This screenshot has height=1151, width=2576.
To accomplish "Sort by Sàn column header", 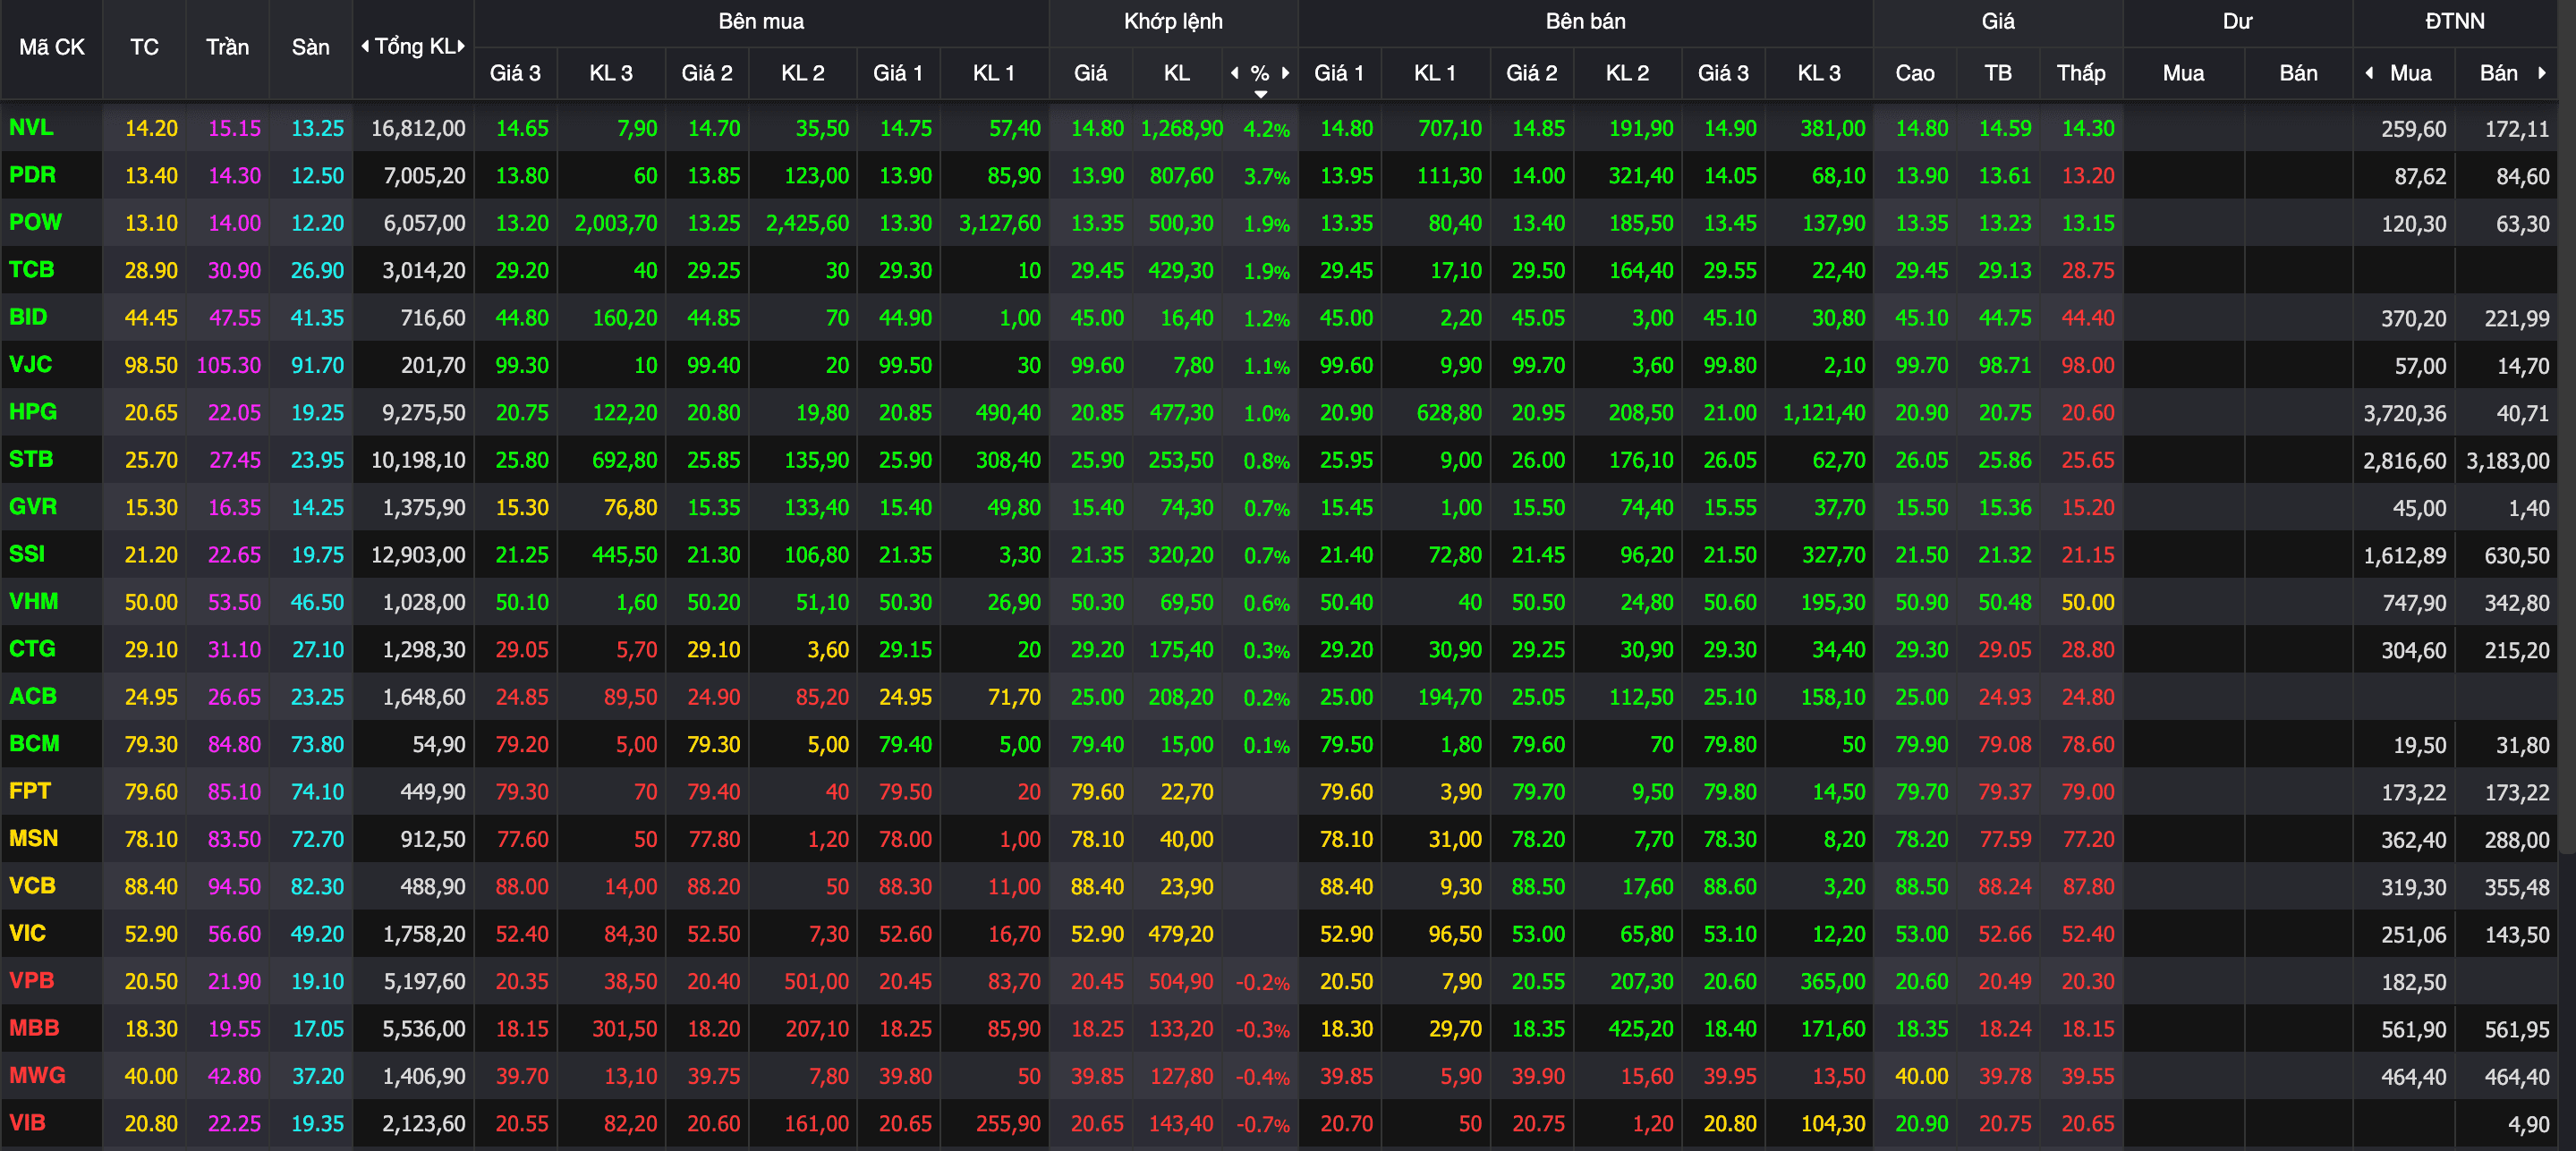I will point(310,47).
